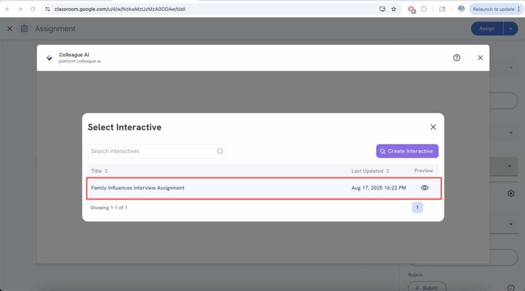Viewport: 525px width, 291px height.
Task: Click the search magnifier in Search Interactives
Action: pyautogui.click(x=220, y=151)
